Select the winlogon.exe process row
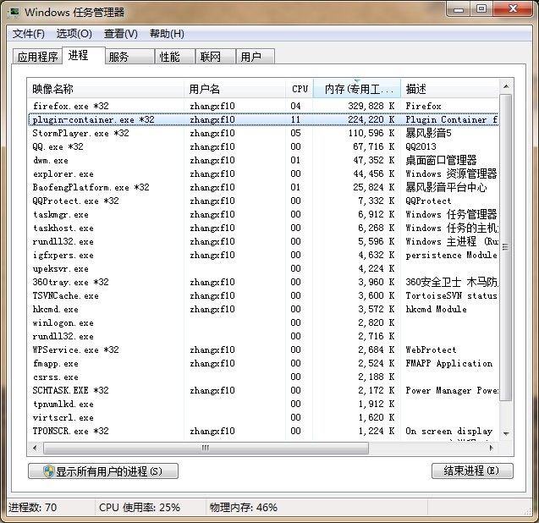Screen dimensions: 539x523 click(x=263, y=323)
